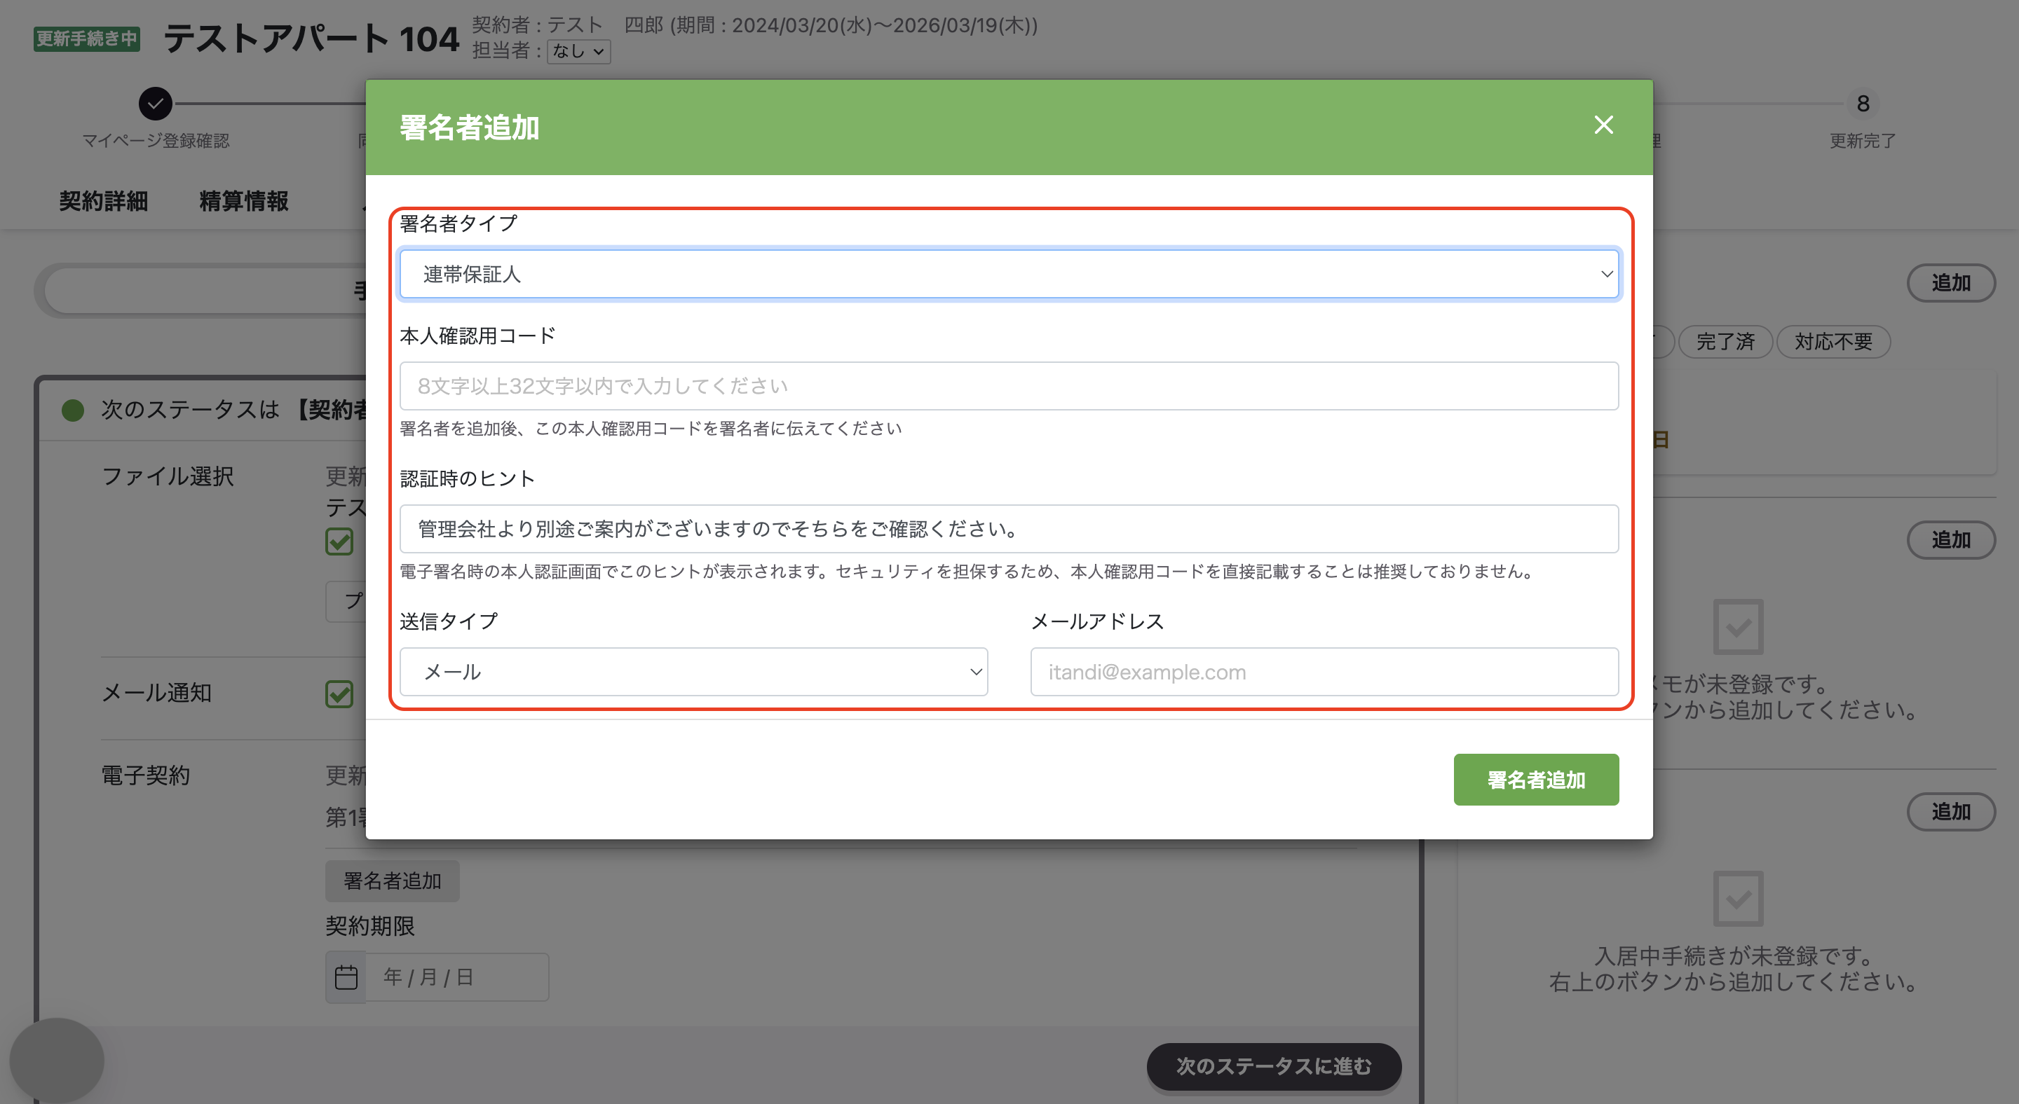Click the 契約期限 date field 年/月/日

(457, 977)
